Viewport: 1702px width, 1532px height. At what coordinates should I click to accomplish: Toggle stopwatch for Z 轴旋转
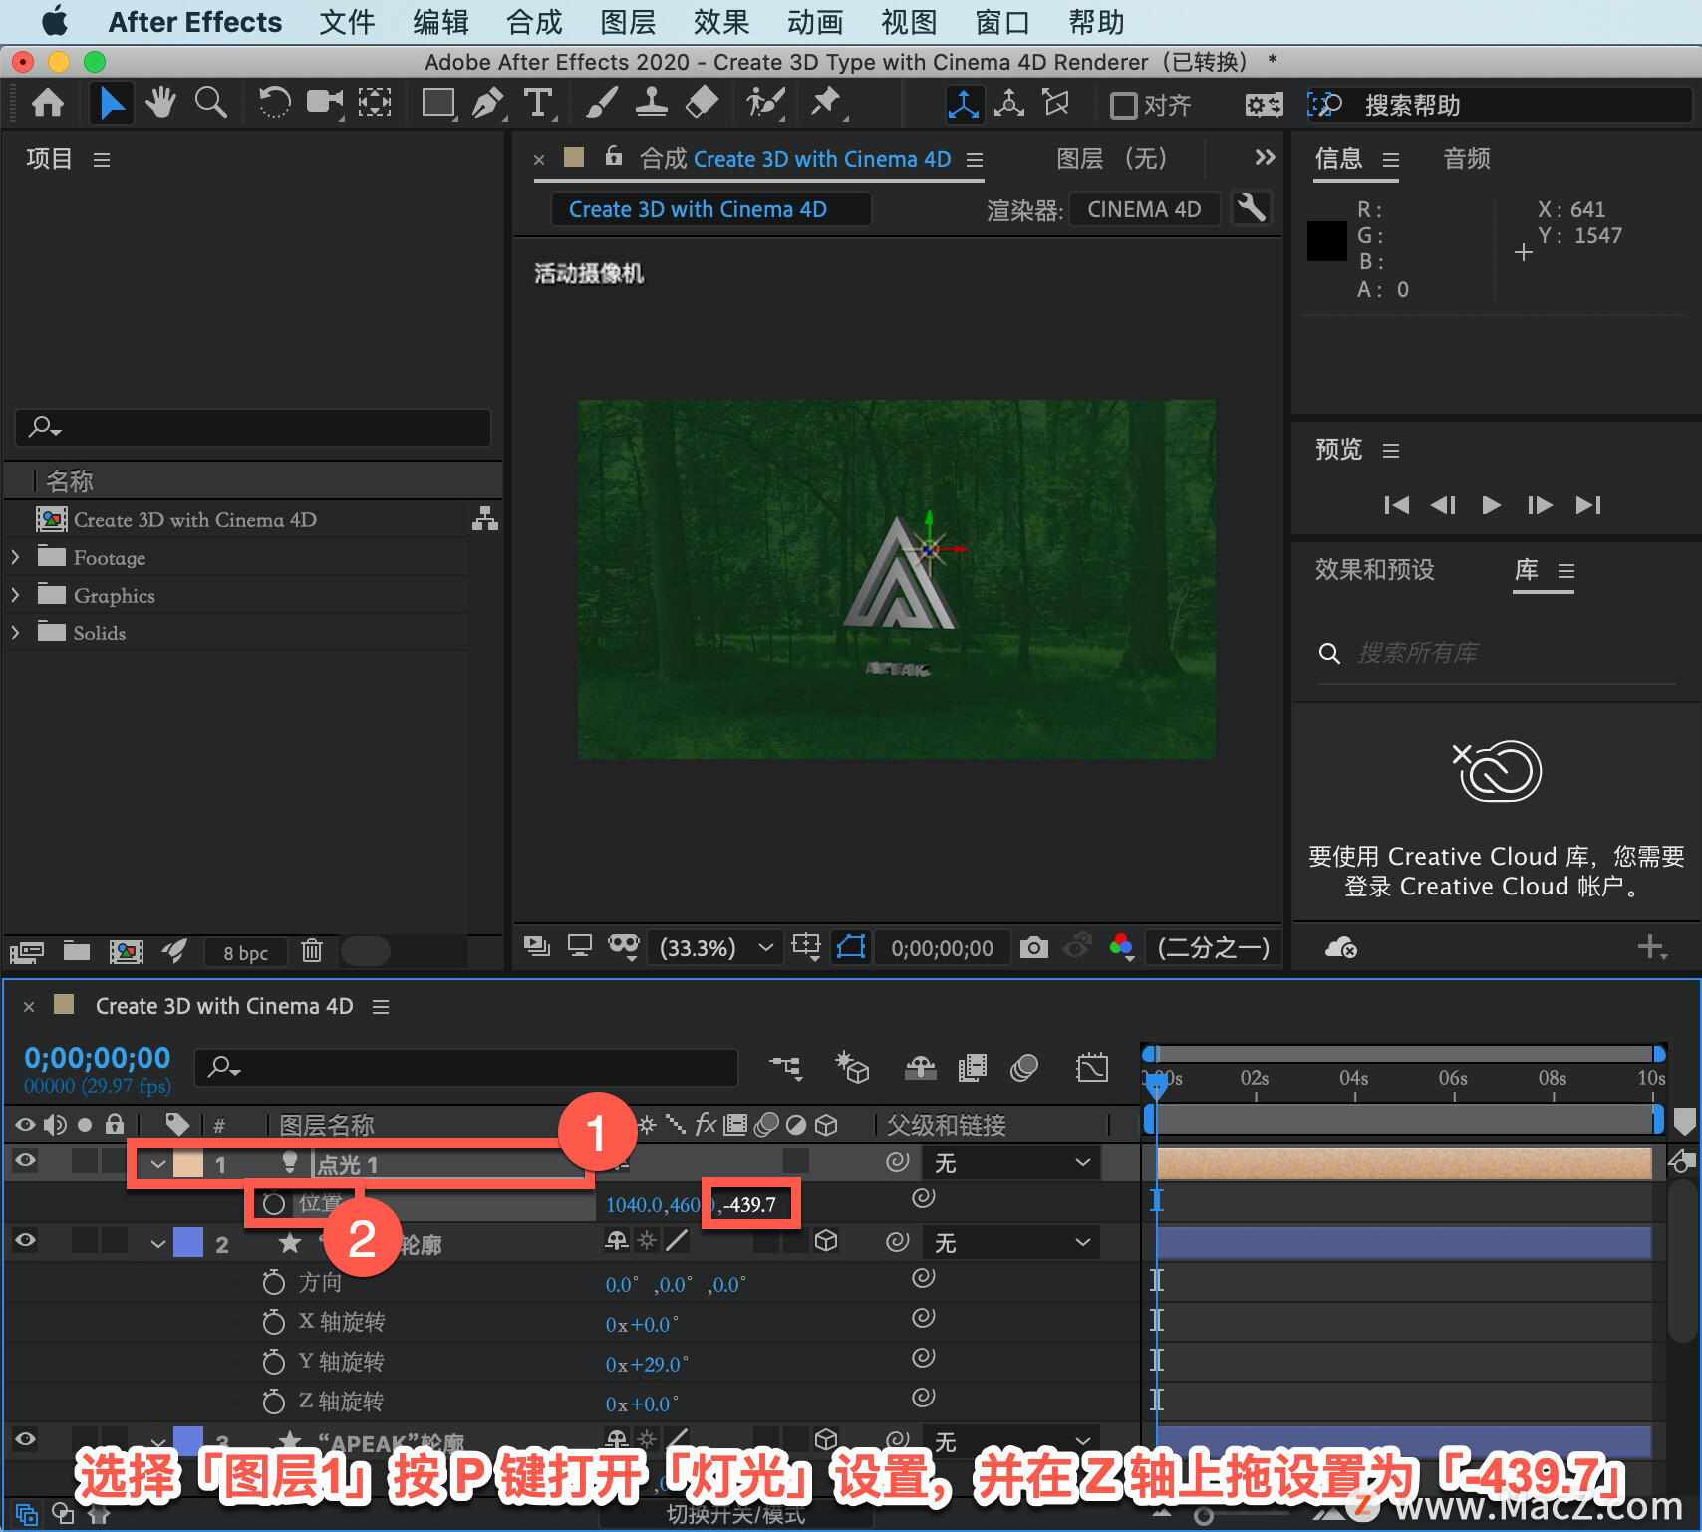[273, 1402]
